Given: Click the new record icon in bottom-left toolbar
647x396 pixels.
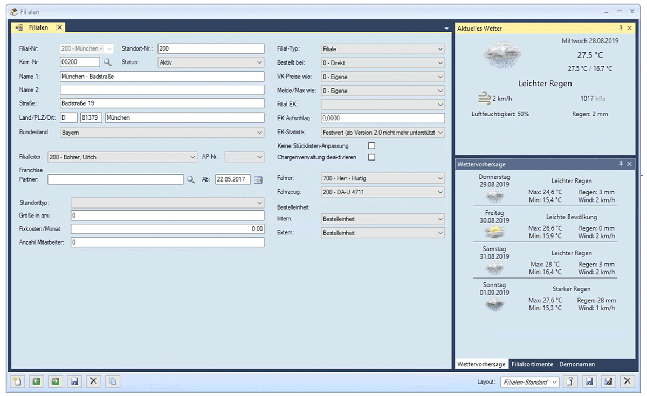Looking at the screenshot, I should tap(18, 381).
